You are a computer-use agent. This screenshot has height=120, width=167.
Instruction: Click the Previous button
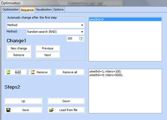[x=48, y=48]
